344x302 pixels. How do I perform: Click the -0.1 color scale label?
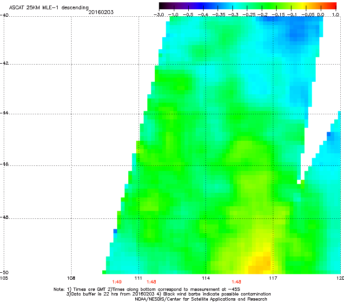[x=292, y=15]
